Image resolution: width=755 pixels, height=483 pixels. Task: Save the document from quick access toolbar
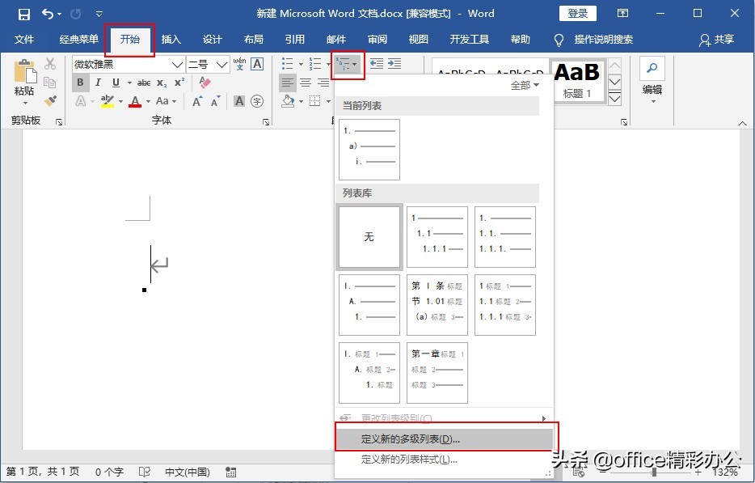coord(23,14)
